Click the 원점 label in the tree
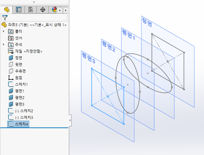This screenshot has height=155, width=204. [19, 78]
